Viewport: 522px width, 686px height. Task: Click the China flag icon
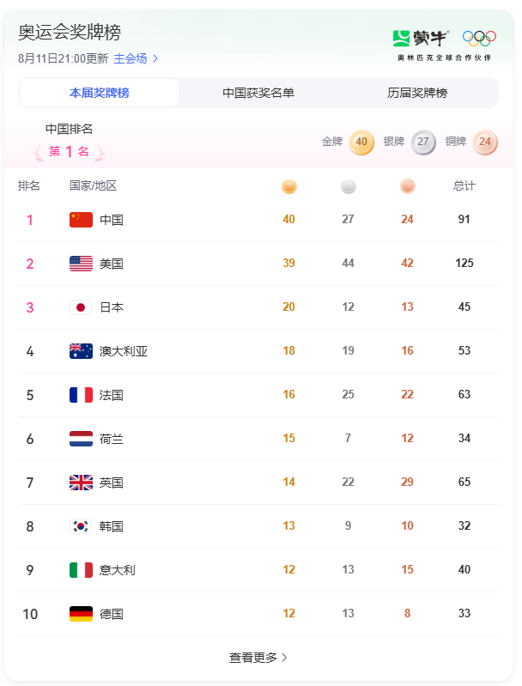point(81,220)
